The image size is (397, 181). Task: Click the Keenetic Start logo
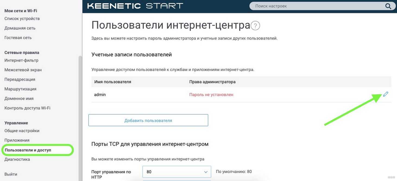(x=135, y=6)
